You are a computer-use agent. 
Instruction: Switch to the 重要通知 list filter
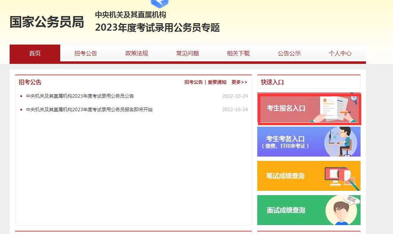[217, 82]
